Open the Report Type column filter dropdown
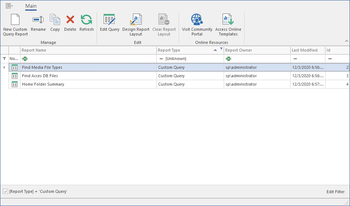 tap(221, 48)
